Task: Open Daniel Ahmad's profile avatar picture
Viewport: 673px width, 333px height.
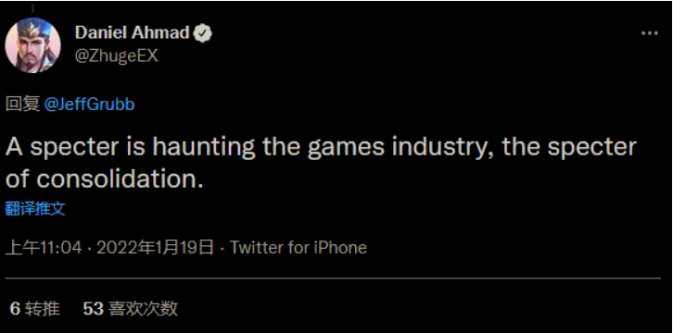Action: pyautogui.click(x=32, y=45)
